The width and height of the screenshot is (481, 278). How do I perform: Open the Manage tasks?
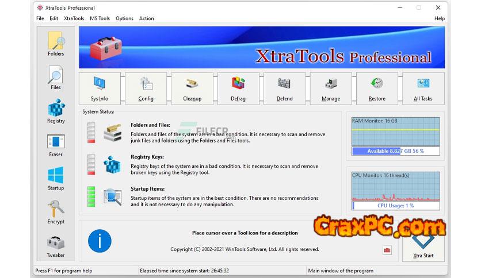pos(331,88)
